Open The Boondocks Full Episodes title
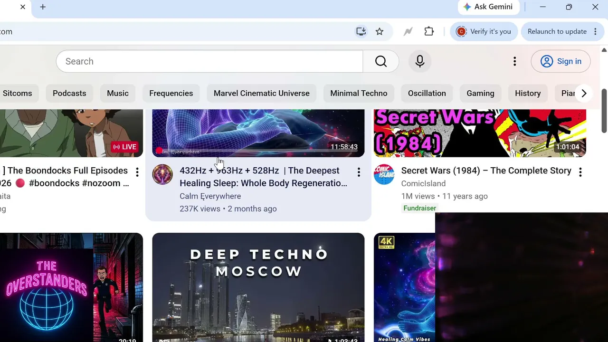The image size is (608, 342). click(x=66, y=177)
